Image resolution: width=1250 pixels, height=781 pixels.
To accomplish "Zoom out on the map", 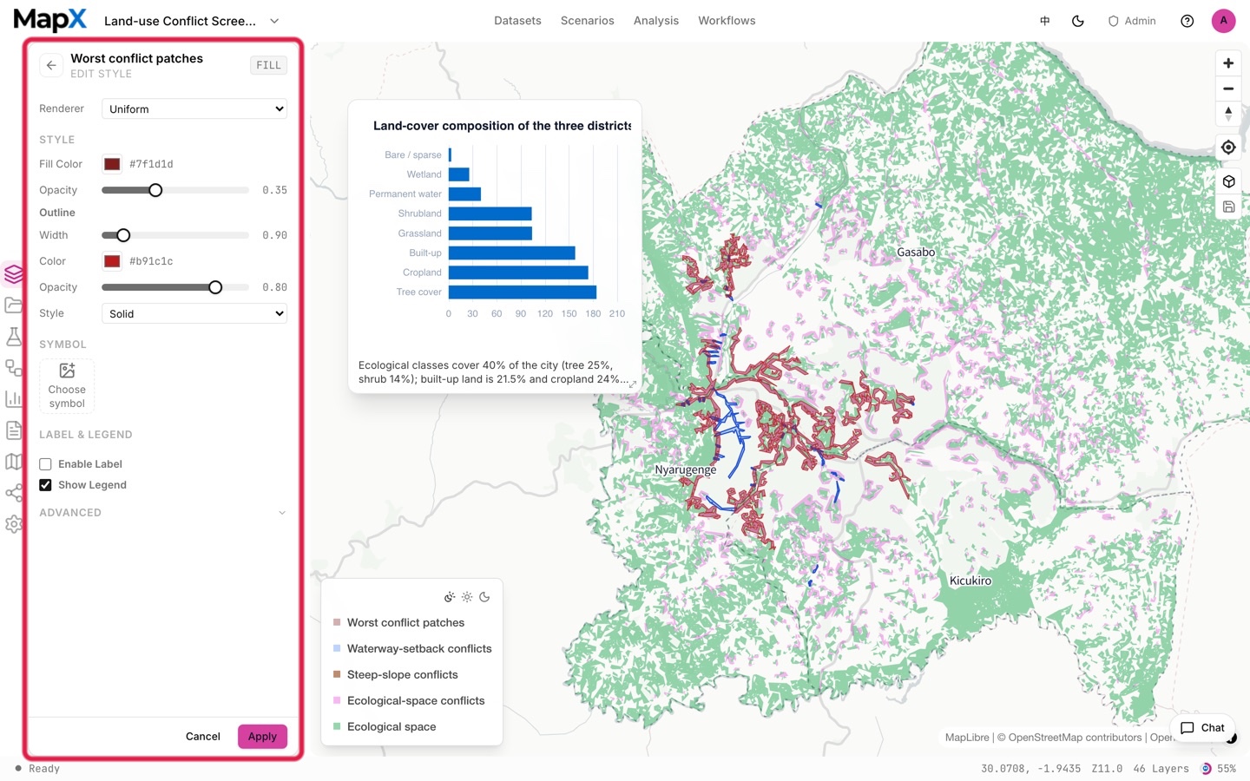I will click(1228, 89).
